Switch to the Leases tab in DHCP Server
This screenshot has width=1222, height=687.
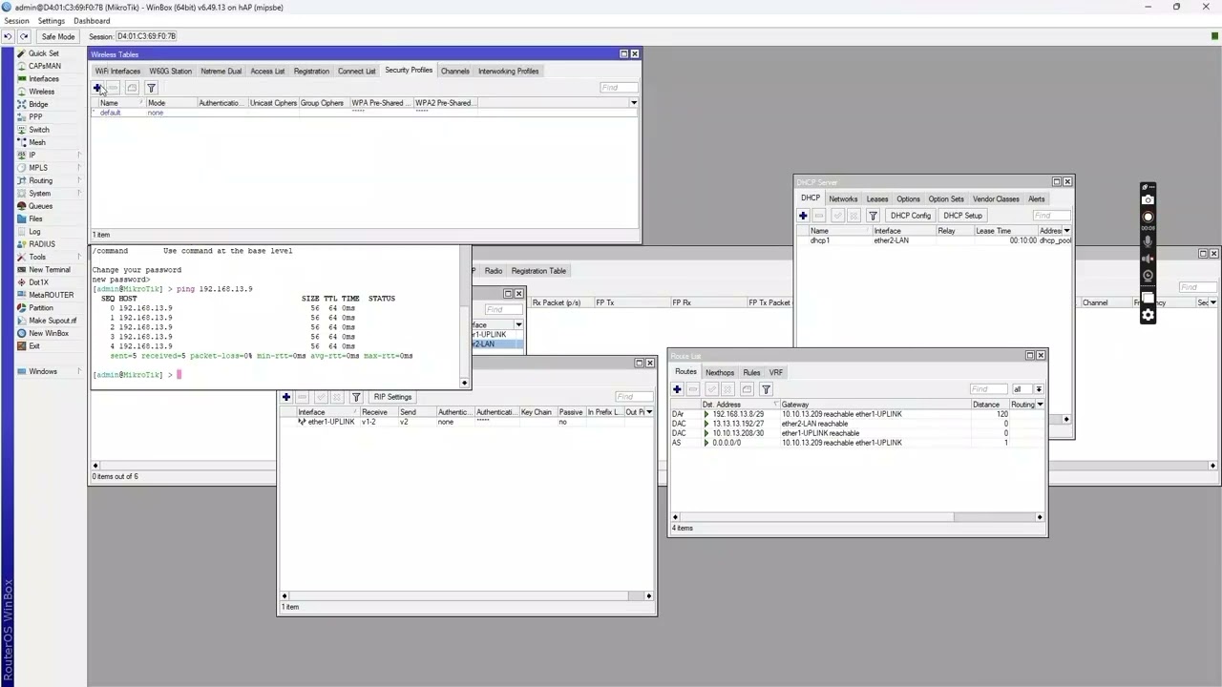click(877, 198)
